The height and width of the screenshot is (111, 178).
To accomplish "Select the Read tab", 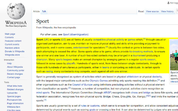I will click(141, 11).
